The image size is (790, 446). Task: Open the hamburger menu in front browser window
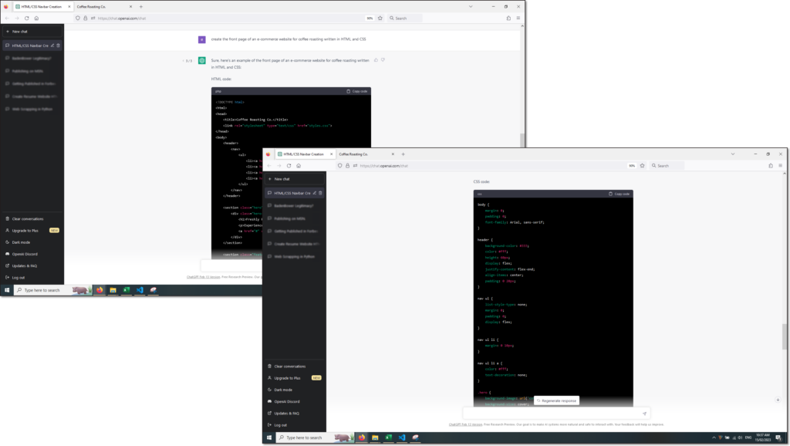pos(779,165)
